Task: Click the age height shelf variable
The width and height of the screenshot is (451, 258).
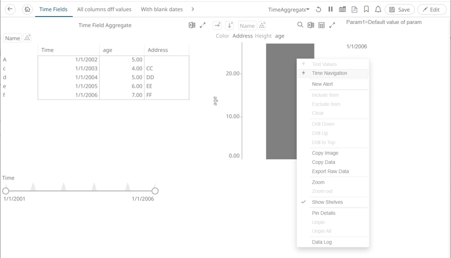Action: 280,36
